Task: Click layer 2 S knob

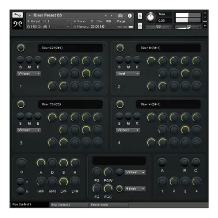Action: pos(120,60)
